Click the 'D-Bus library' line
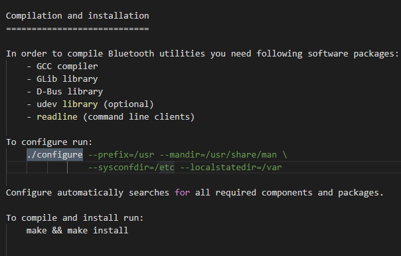Viewport: 401px width, 256px height. click(70, 92)
